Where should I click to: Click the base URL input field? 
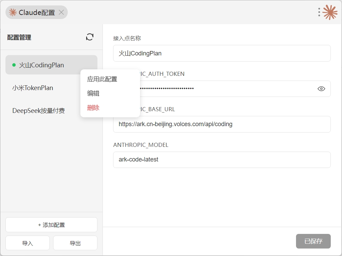[222, 124]
